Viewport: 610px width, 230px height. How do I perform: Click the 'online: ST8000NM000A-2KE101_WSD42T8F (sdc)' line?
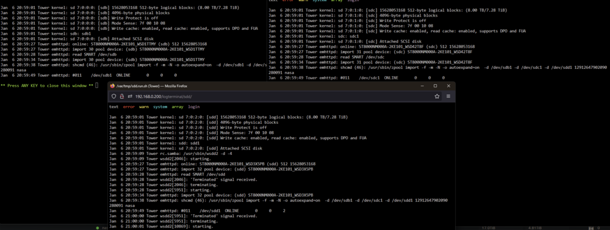pyautogui.click(x=371, y=46)
